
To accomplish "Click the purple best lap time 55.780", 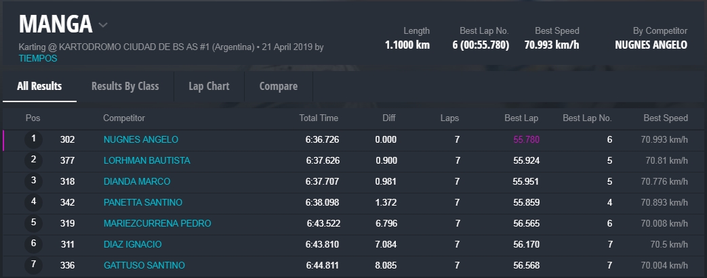I will (x=526, y=140).
